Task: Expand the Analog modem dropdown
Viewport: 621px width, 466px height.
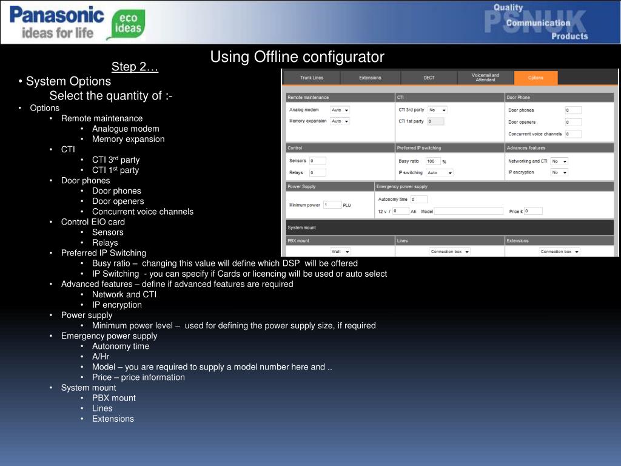Action: (x=340, y=110)
